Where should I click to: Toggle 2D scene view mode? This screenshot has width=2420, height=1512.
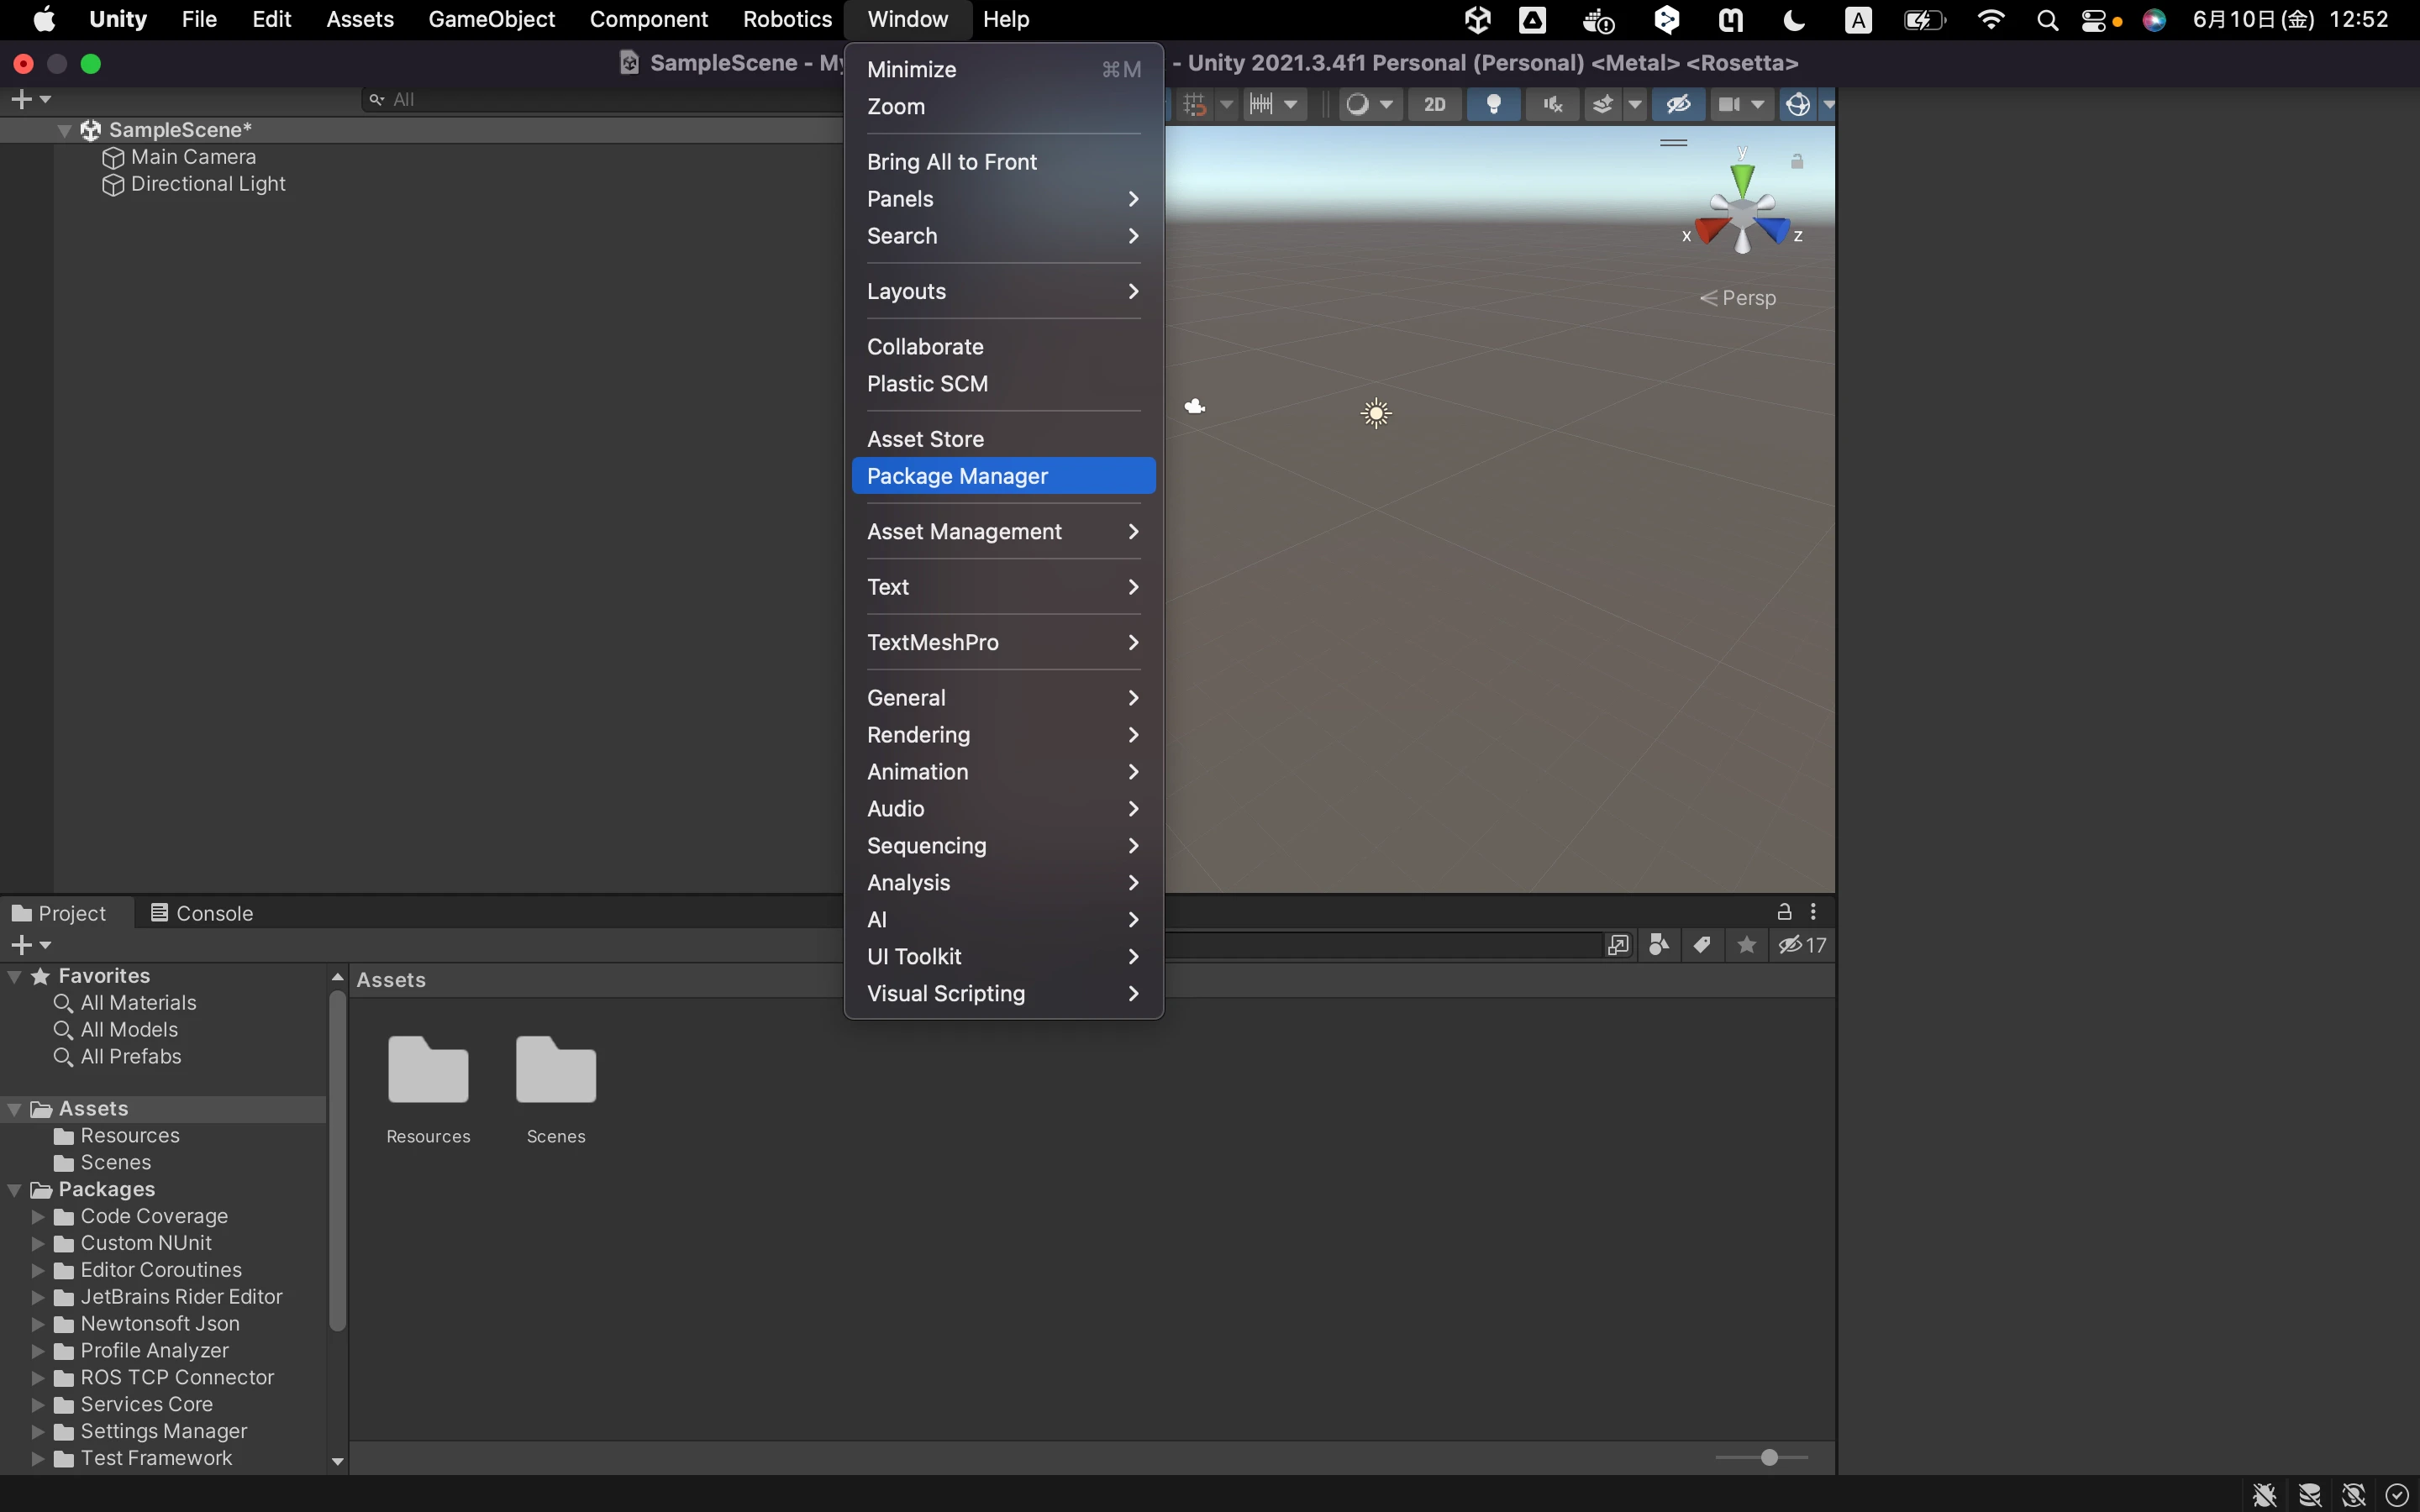pyautogui.click(x=1434, y=104)
